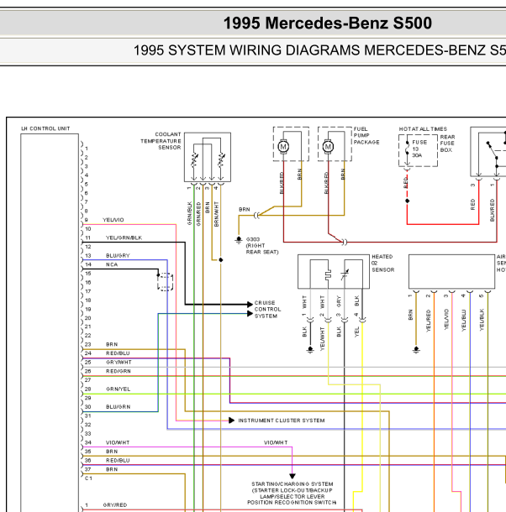Viewport: 506px width, 512px height.
Task: Click the "FUEL PUMP PACKAGE" label
Action: 366,136
